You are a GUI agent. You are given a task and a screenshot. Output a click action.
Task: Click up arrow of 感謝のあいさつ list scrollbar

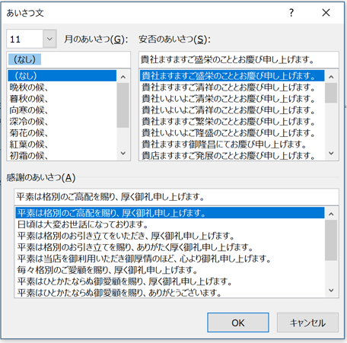(331, 214)
